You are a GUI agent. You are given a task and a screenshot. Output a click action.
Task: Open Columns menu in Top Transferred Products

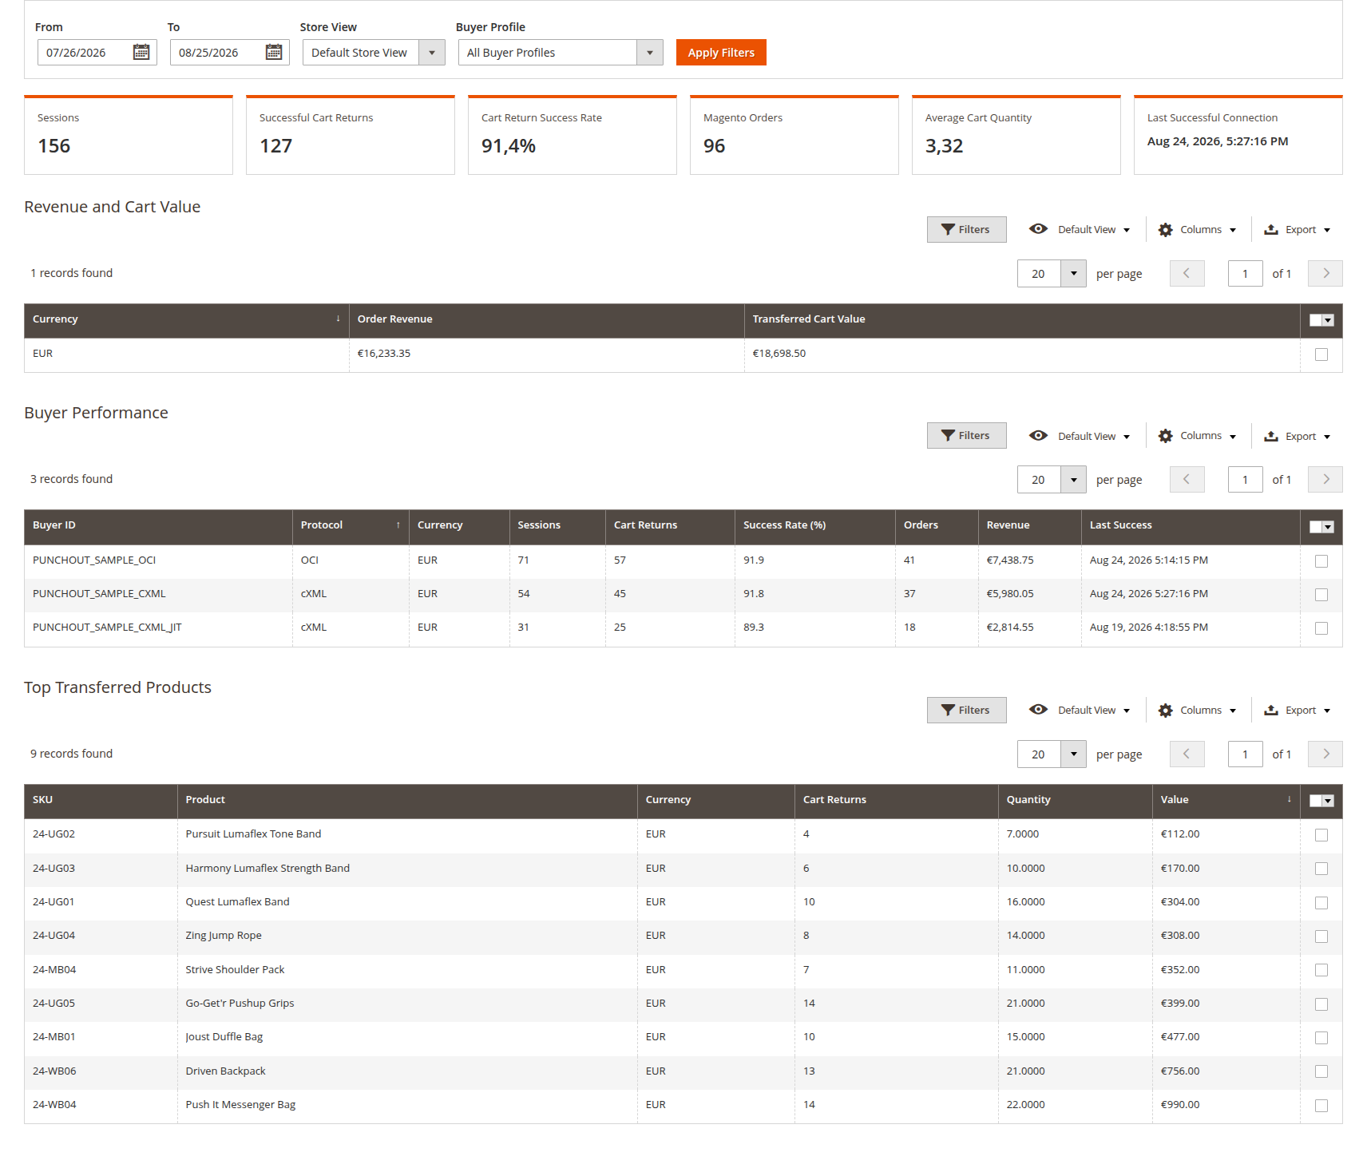1197,711
